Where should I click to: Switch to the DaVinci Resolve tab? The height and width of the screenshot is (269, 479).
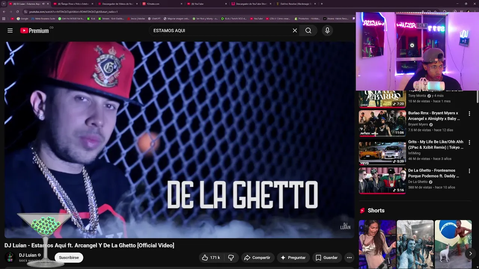296,4
